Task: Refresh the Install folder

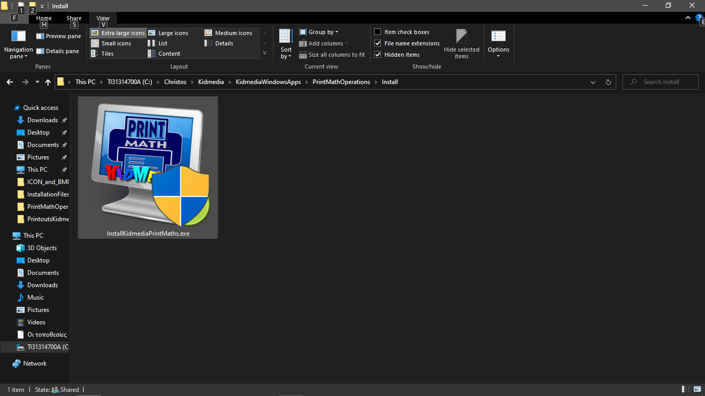Action: 608,82
